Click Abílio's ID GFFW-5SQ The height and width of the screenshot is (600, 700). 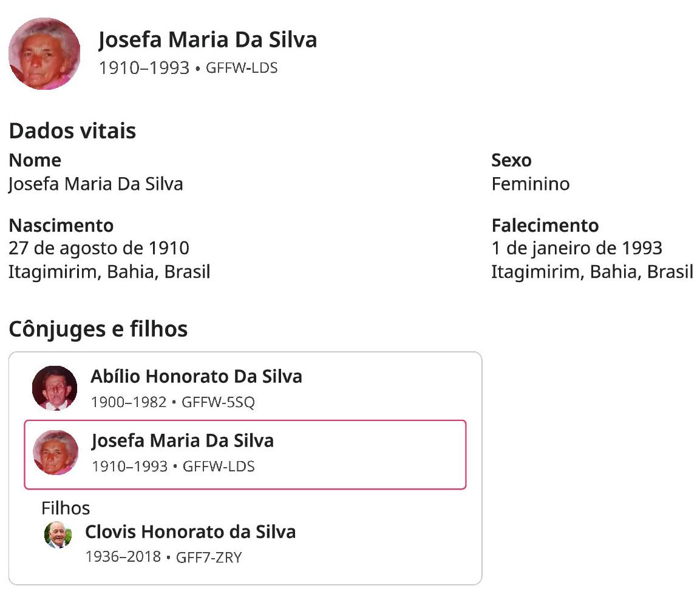(218, 402)
